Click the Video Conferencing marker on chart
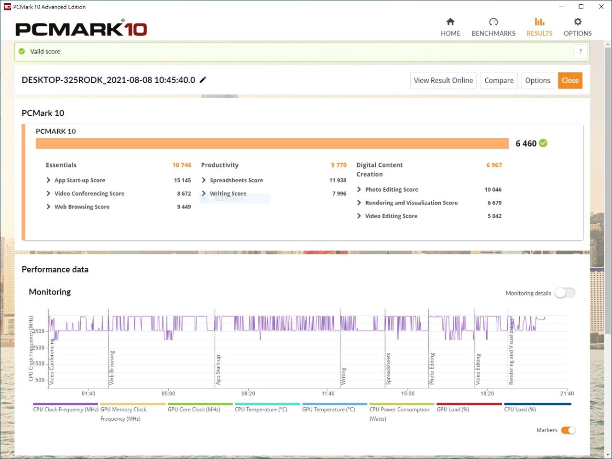Image resolution: width=612 pixels, height=459 pixels. (x=52, y=362)
